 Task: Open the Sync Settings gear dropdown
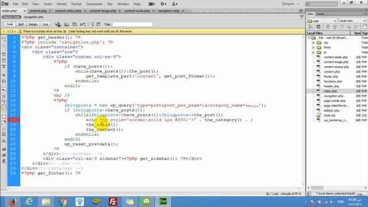click(163, 4)
